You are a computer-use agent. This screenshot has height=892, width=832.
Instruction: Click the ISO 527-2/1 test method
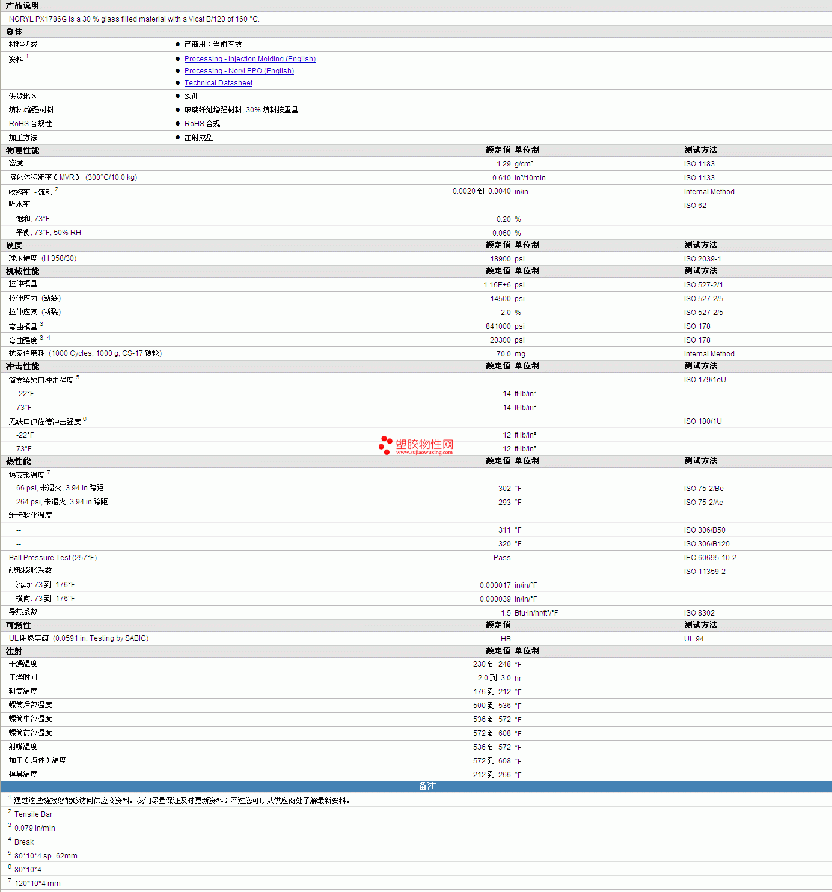703,285
